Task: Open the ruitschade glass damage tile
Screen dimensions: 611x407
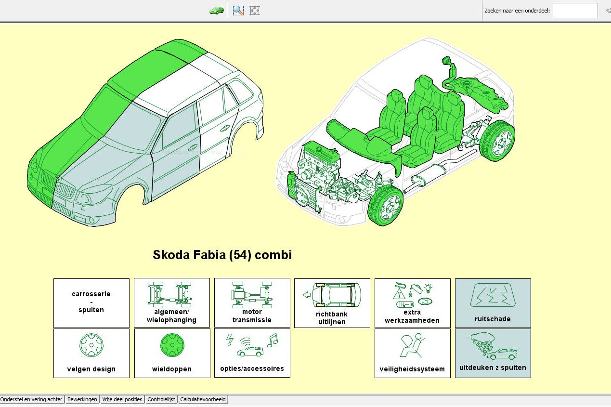Action: pyautogui.click(x=493, y=303)
